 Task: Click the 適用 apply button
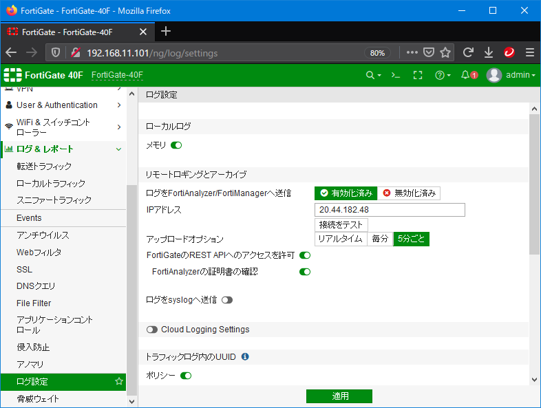click(x=339, y=396)
